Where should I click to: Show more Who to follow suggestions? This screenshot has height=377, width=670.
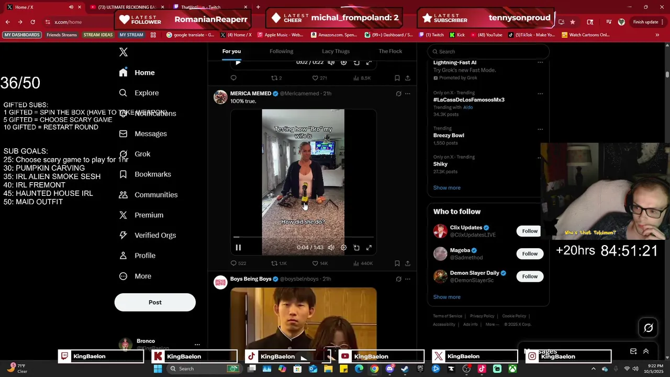[x=447, y=297]
